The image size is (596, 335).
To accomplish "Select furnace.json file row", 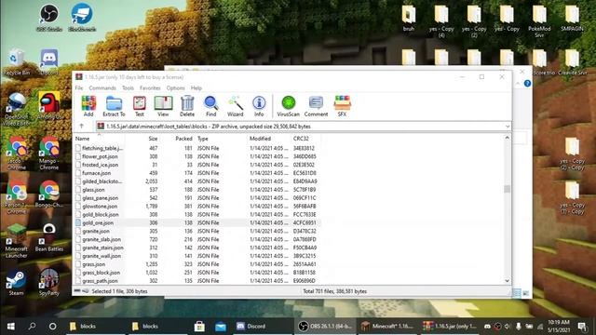I will [196, 173].
